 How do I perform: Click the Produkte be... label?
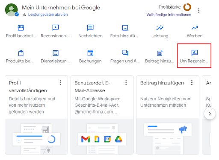pos(20,61)
